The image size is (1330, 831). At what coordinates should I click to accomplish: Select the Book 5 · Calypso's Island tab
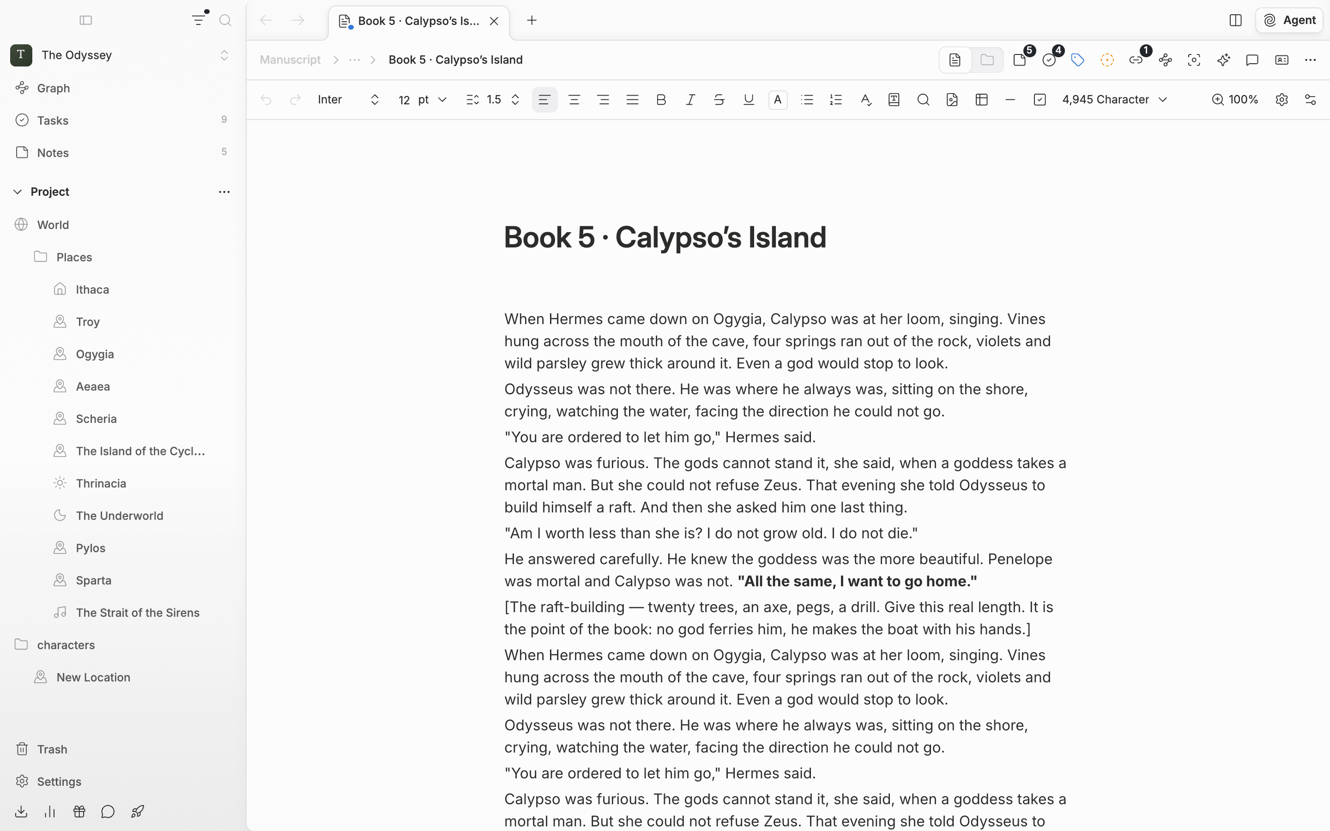419,21
